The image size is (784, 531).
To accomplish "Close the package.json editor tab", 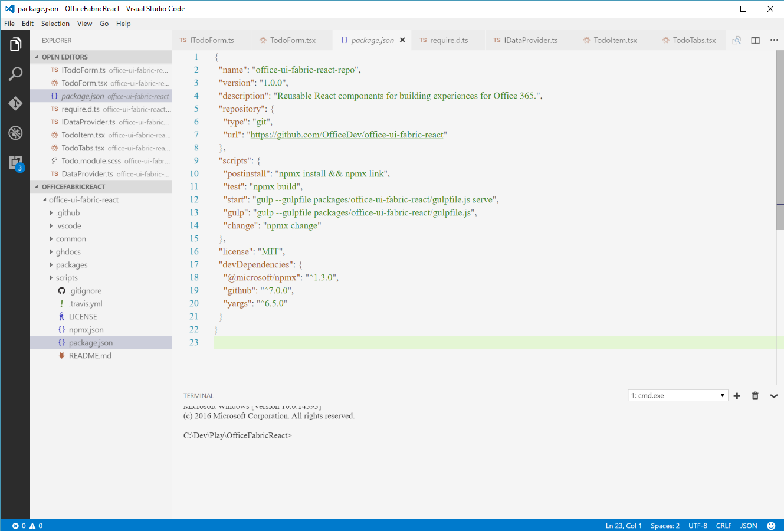I will pos(402,40).
